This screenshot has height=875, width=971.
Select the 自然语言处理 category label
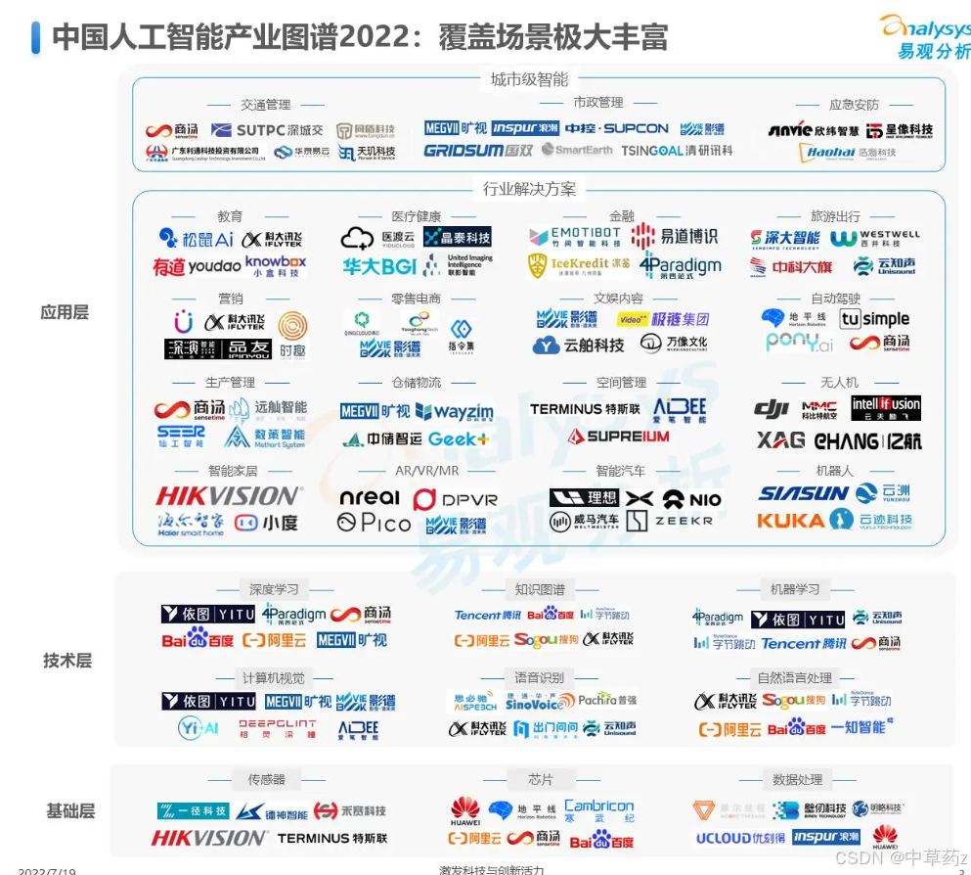pos(795,678)
